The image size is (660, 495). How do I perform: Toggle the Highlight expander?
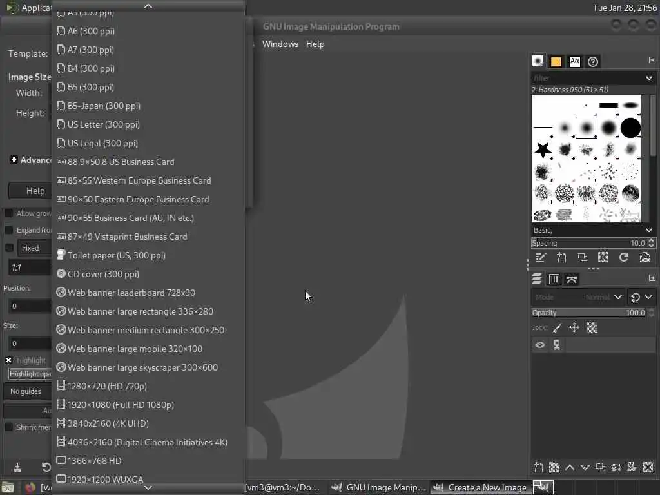8,360
